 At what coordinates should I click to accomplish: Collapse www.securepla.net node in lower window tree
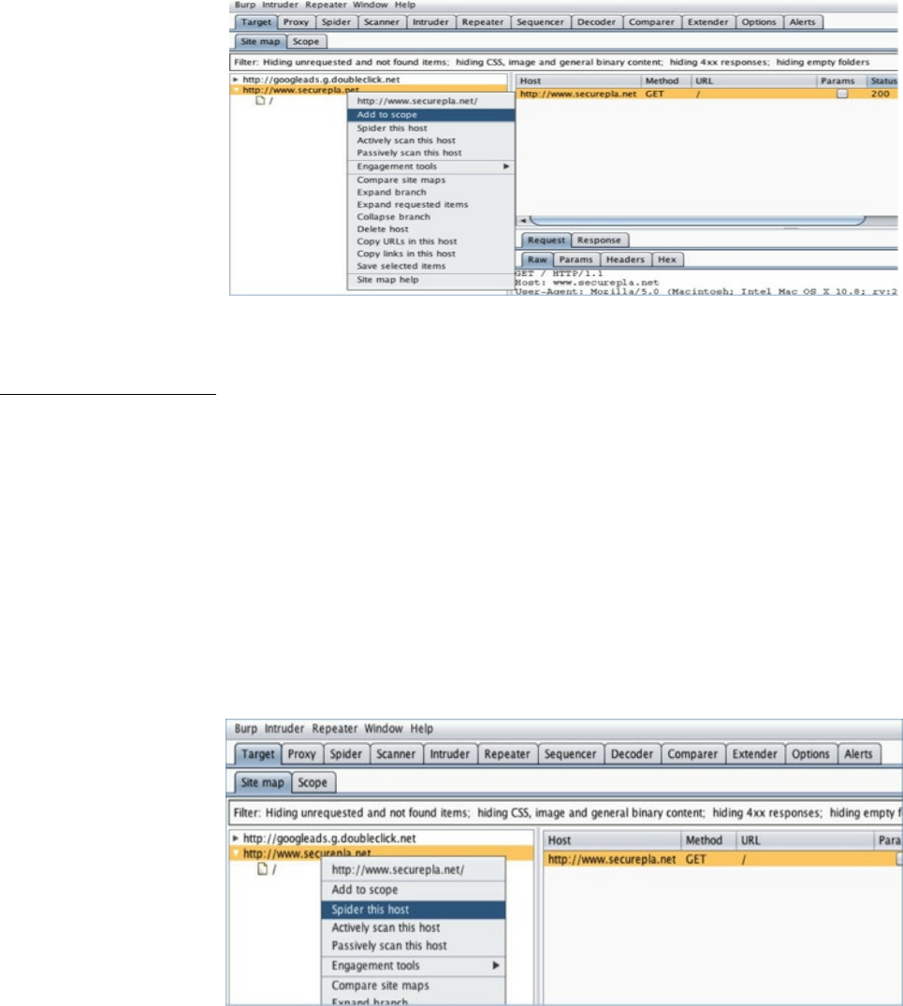(236, 853)
